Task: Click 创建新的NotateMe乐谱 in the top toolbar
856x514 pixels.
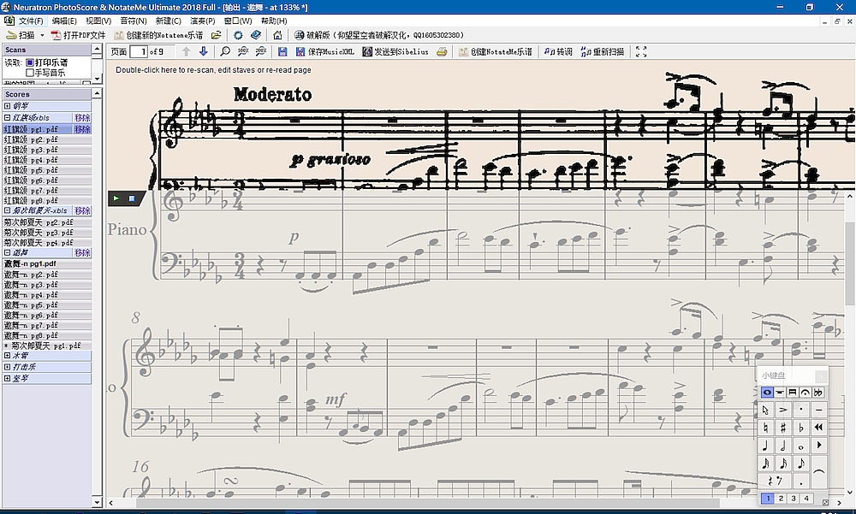Action: click(x=159, y=35)
